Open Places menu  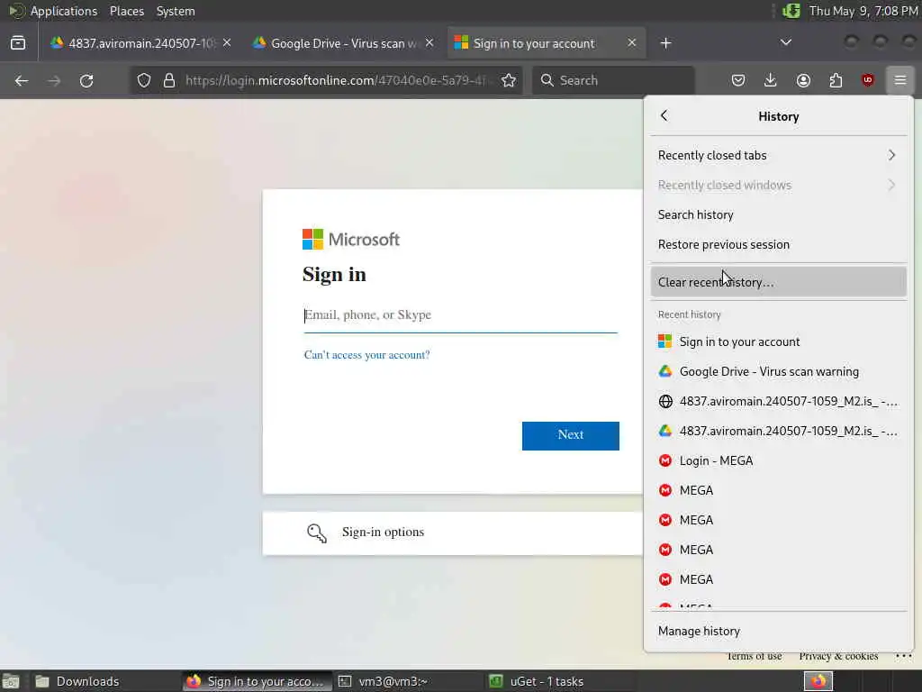click(x=127, y=11)
